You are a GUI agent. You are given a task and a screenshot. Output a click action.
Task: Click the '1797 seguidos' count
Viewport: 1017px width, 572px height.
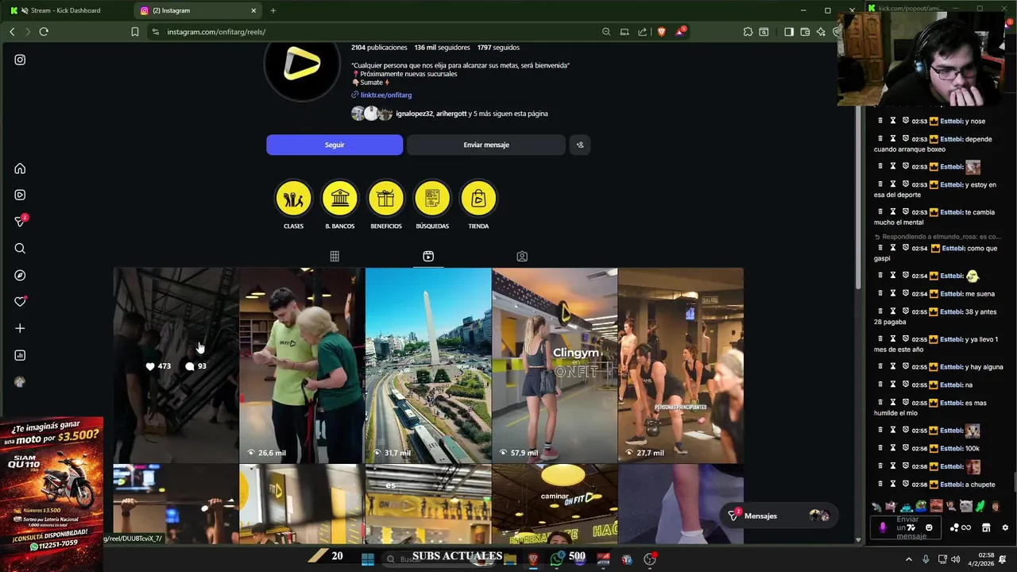coord(498,48)
